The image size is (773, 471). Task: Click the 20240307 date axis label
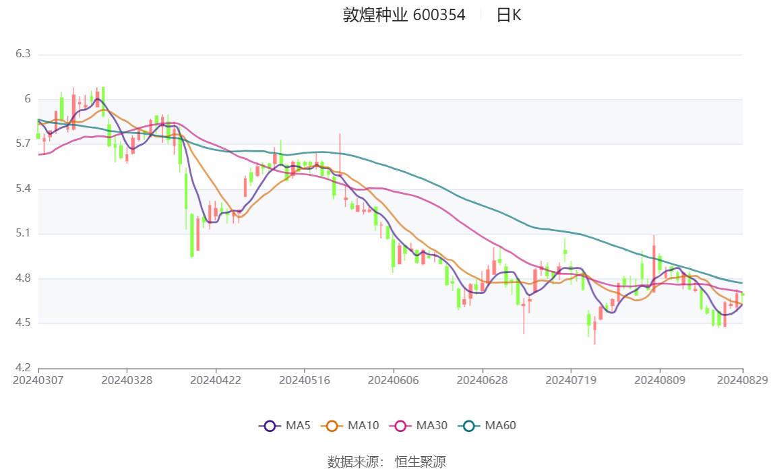(38, 380)
